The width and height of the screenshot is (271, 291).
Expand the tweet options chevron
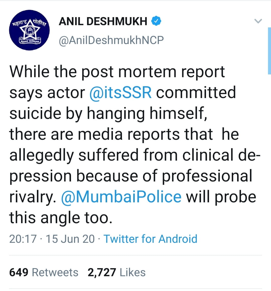tap(258, 21)
